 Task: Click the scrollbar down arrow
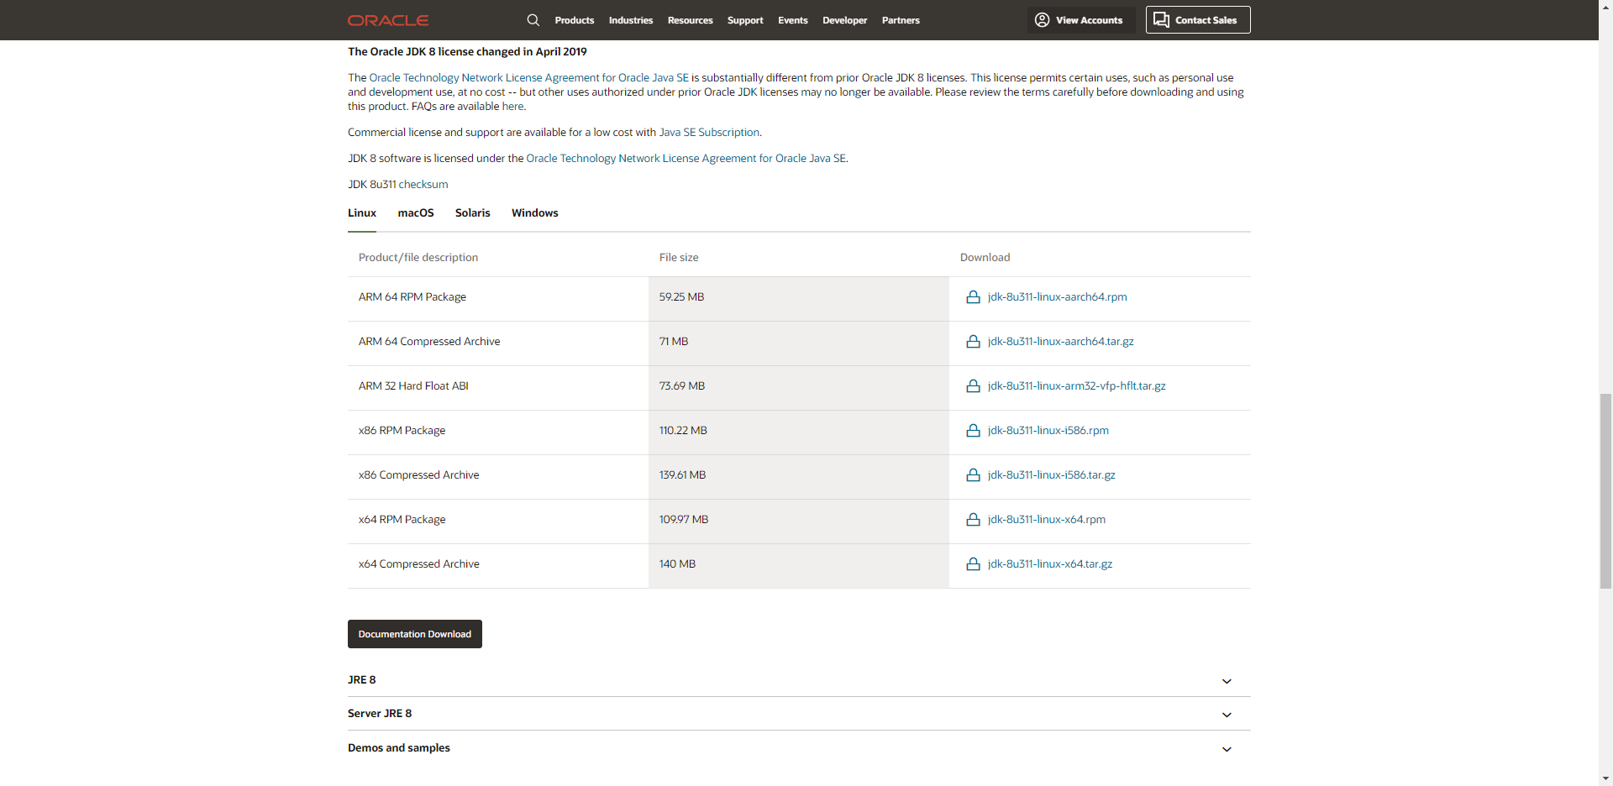click(1605, 778)
